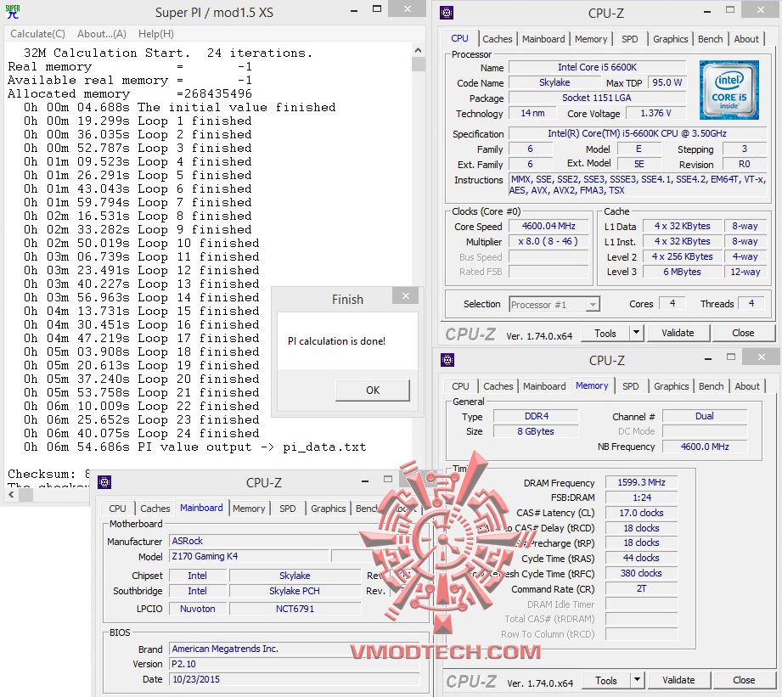The height and width of the screenshot is (697, 782).
Task: Select Bench tab in Memory CPU-Z window
Action: [x=711, y=386]
